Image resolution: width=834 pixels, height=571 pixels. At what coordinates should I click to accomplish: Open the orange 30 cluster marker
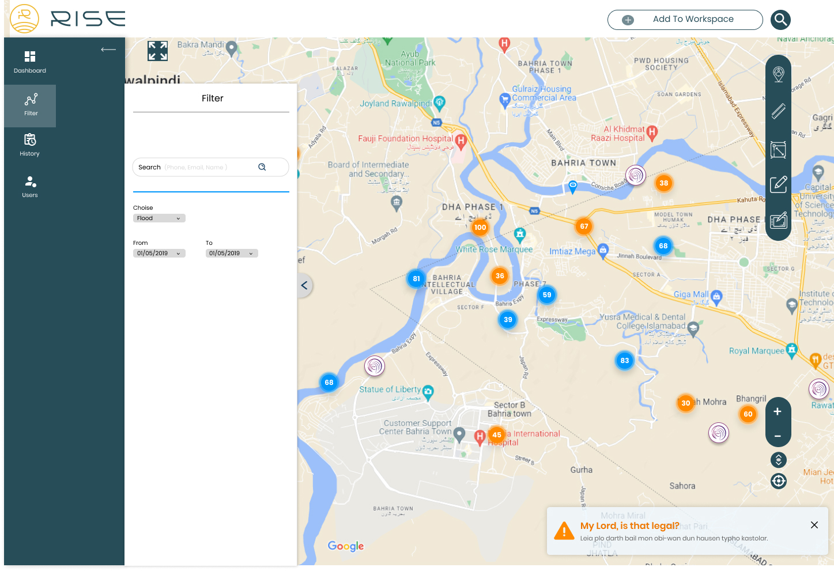pyautogui.click(x=686, y=403)
